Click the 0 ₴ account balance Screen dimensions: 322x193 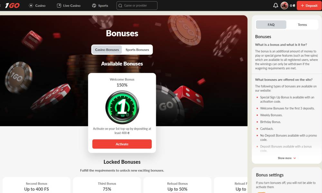[x=292, y=5]
